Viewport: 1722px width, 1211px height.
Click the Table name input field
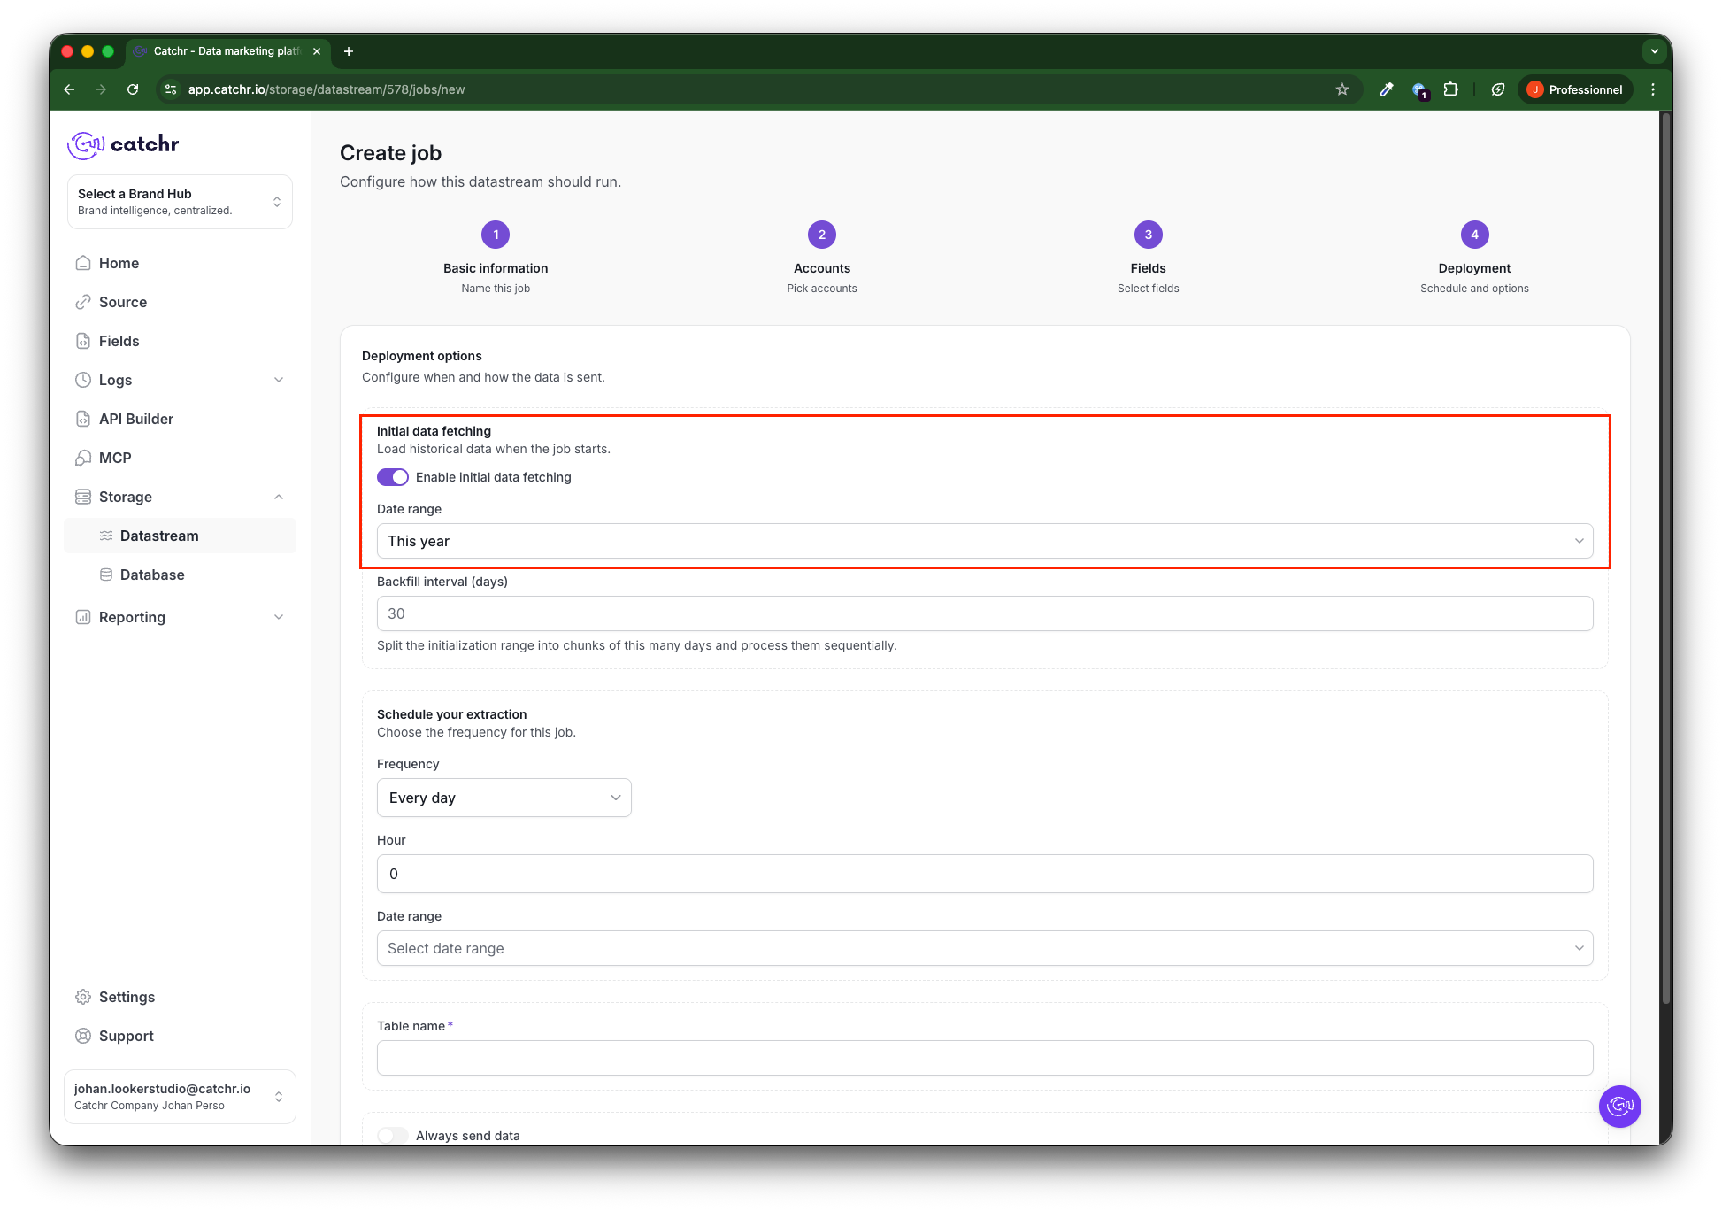click(984, 1058)
